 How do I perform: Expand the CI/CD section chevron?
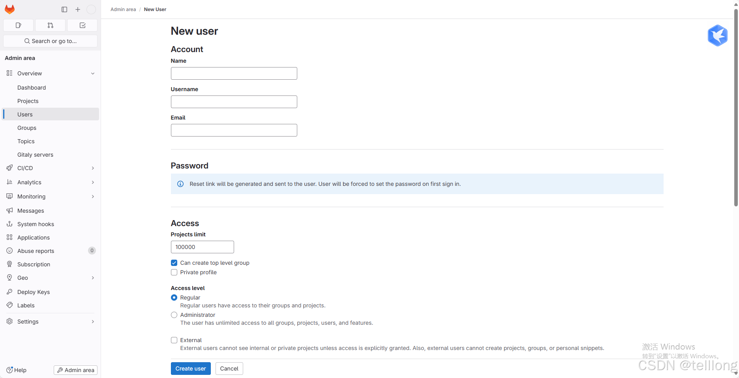tap(93, 168)
